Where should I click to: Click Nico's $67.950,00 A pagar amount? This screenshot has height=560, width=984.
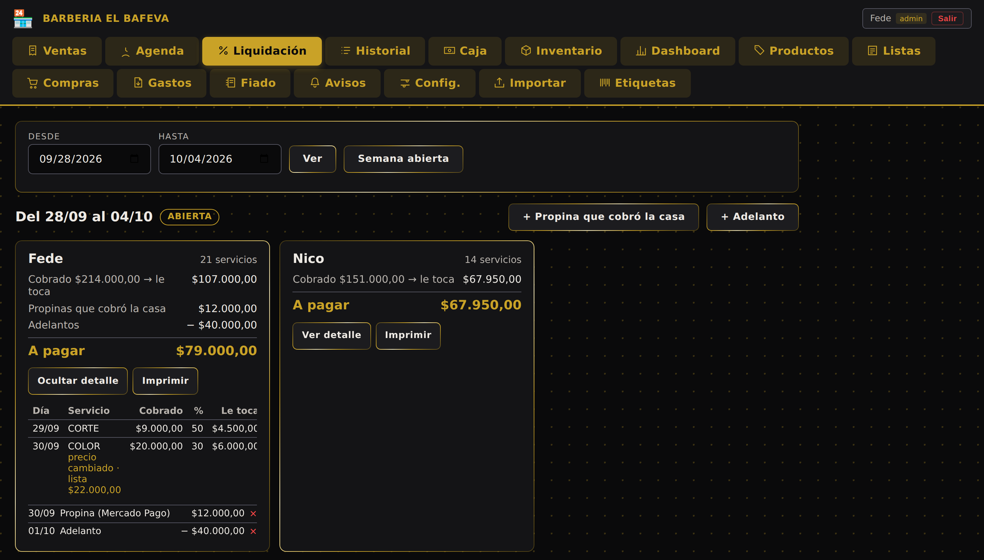pyautogui.click(x=481, y=305)
